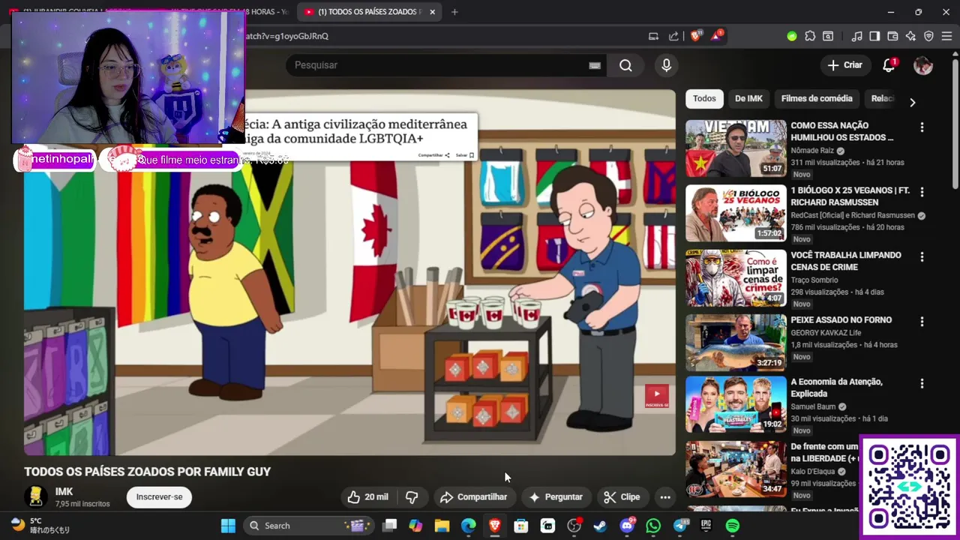Open the Brave playlist music-note icon

[x=856, y=36]
